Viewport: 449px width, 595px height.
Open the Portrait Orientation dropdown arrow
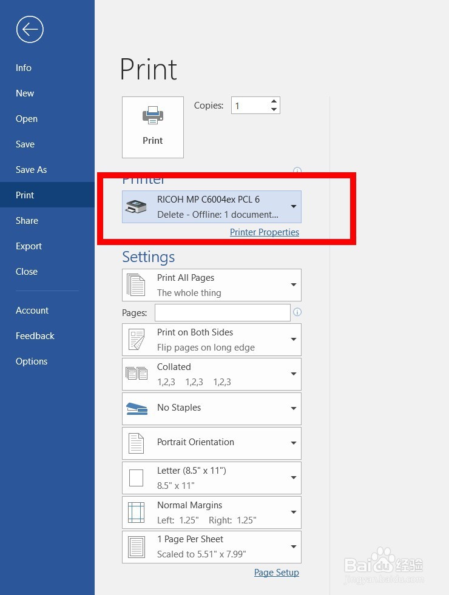point(294,443)
